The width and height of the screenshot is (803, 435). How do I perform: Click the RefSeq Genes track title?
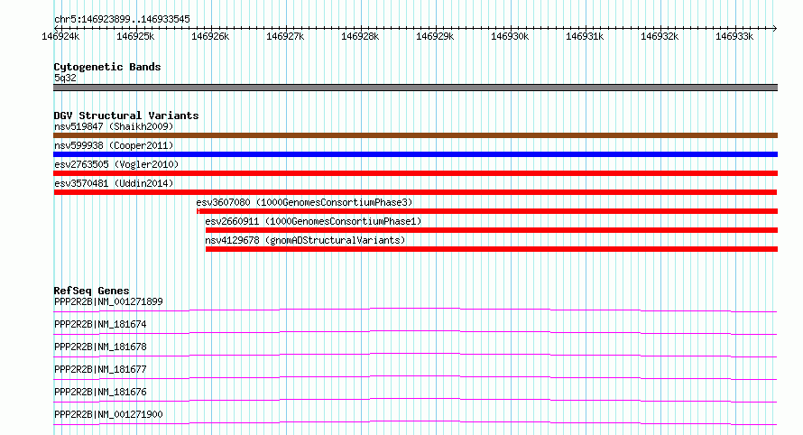(92, 291)
